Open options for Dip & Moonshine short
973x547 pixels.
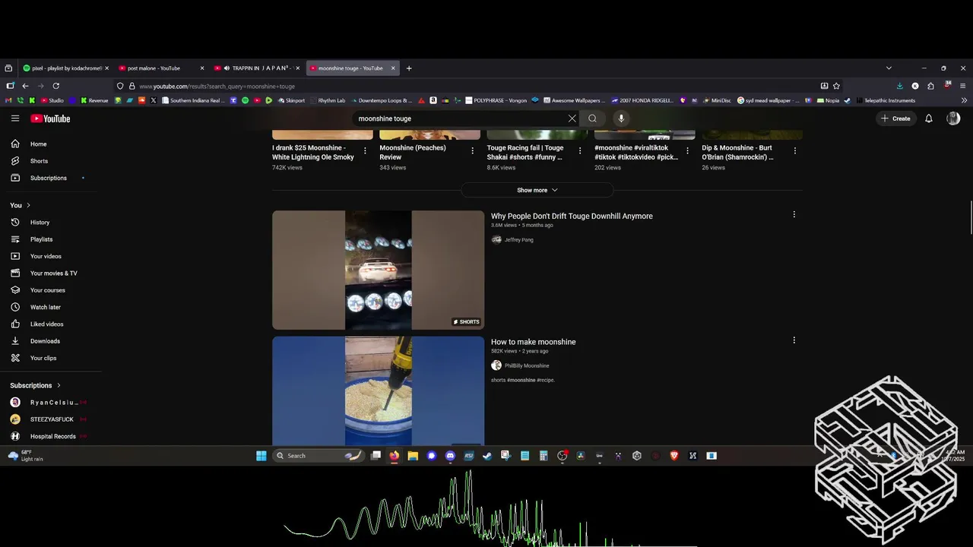pyautogui.click(x=795, y=151)
